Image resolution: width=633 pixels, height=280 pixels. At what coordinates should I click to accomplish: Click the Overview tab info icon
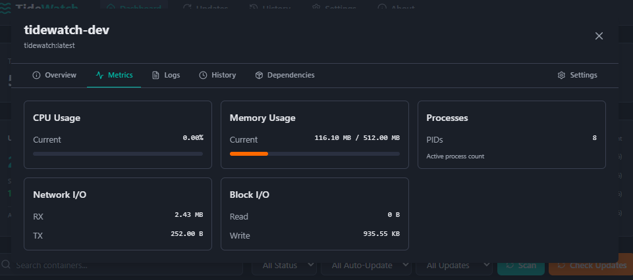(x=36, y=76)
